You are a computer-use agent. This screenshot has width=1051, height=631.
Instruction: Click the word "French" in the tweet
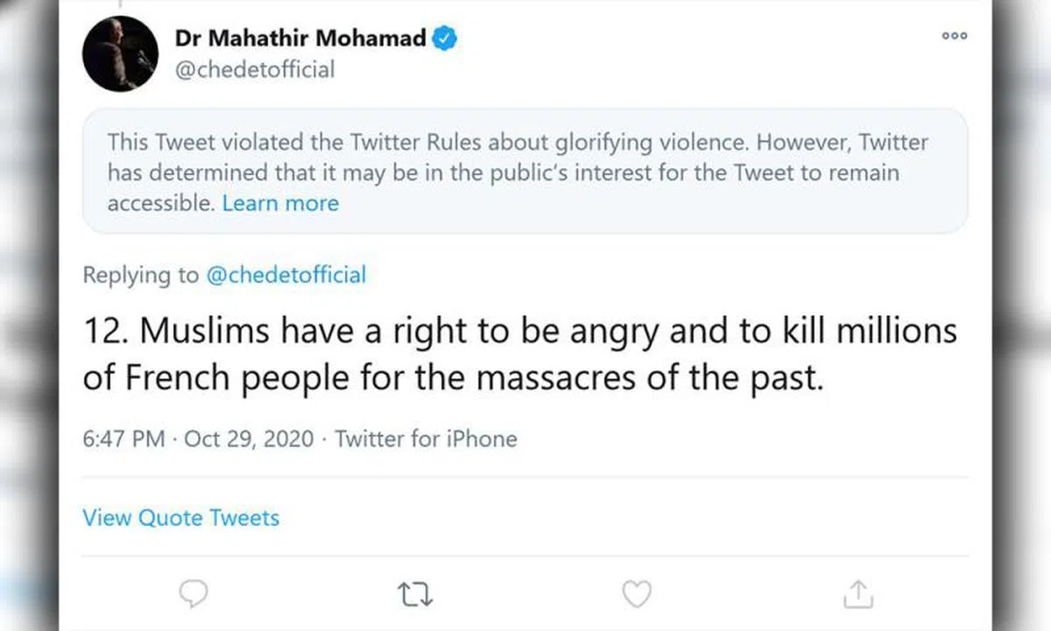tap(179, 378)
